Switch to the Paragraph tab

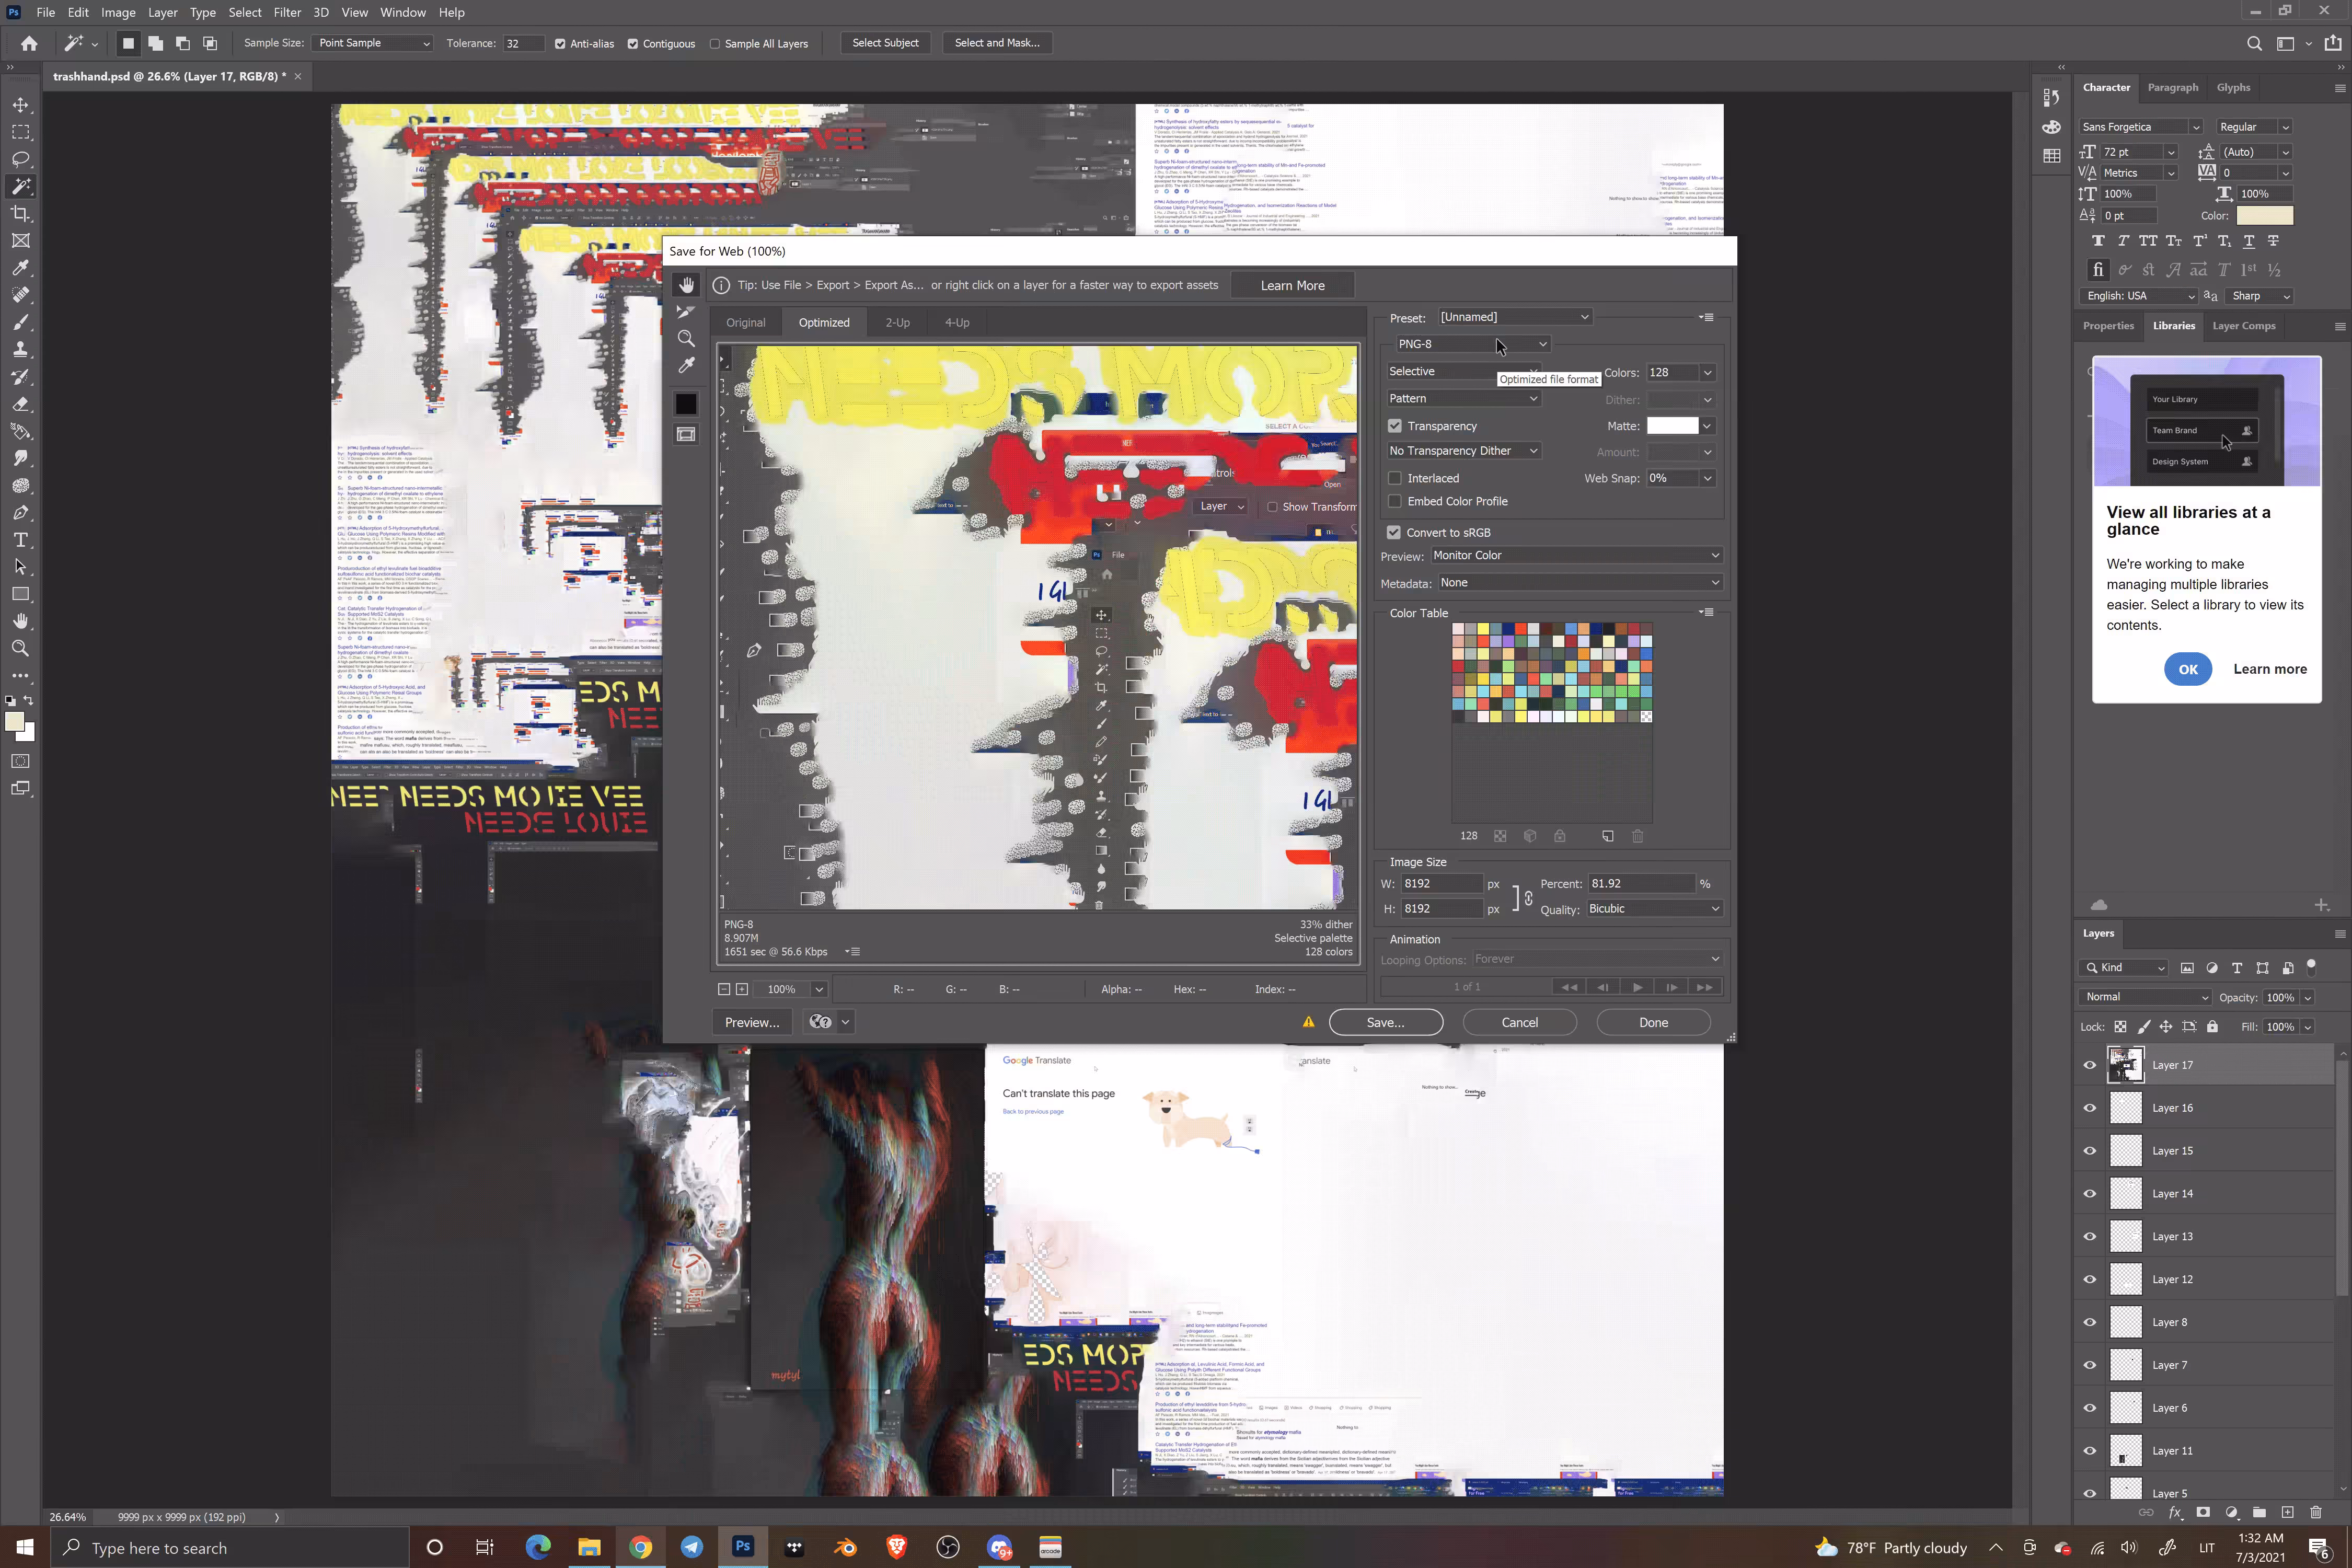point(2172,87)
